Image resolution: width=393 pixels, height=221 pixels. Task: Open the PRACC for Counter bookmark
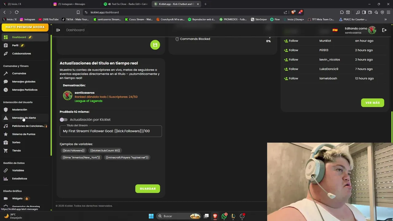click(353, 19)
